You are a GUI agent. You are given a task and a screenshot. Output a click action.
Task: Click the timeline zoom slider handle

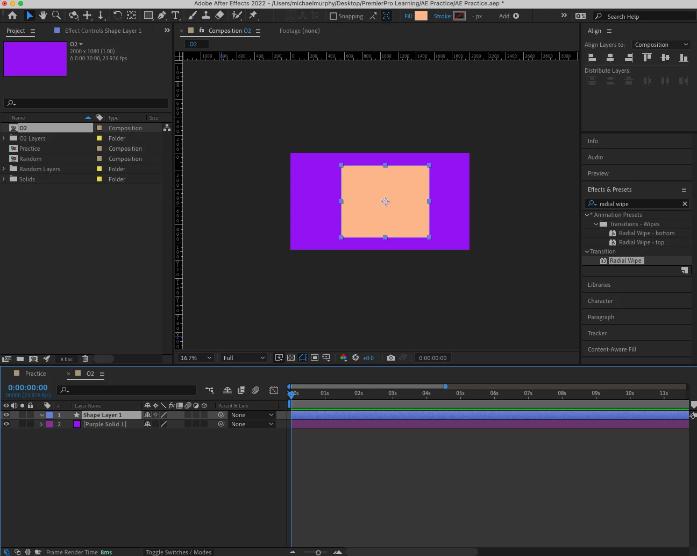pyautogui.click(x=318, y=552)
